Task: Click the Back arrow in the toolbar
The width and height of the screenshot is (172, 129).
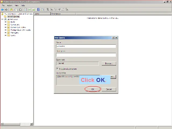Action: point(2,9)
